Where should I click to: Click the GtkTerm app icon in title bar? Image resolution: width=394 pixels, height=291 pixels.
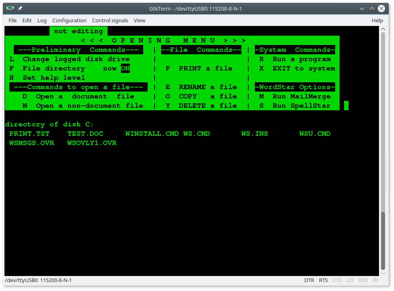10,8
